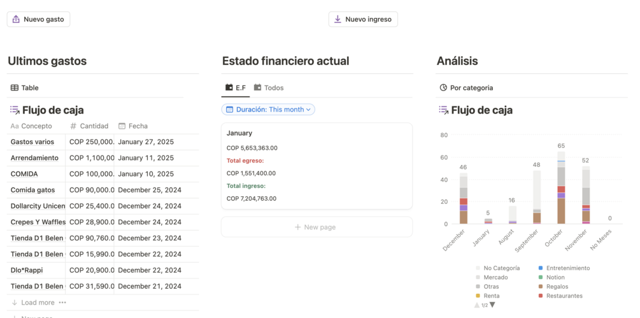
Task: Click the Regalos brown legend swatch
Action: [541, 287]
